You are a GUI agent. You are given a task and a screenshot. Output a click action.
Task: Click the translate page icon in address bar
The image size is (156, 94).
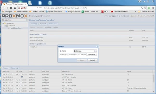[142, 8]
